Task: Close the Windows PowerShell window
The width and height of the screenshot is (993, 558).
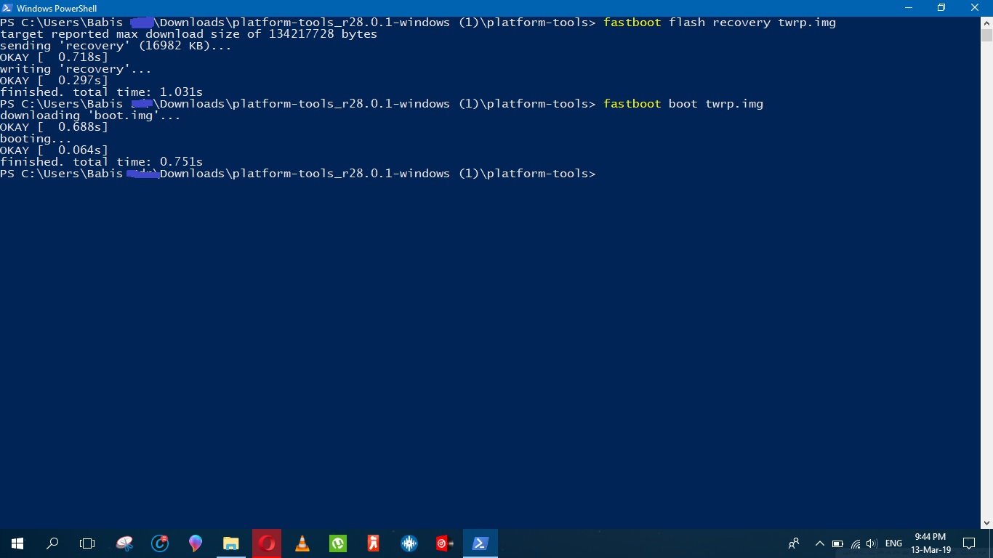Action: 976,8
